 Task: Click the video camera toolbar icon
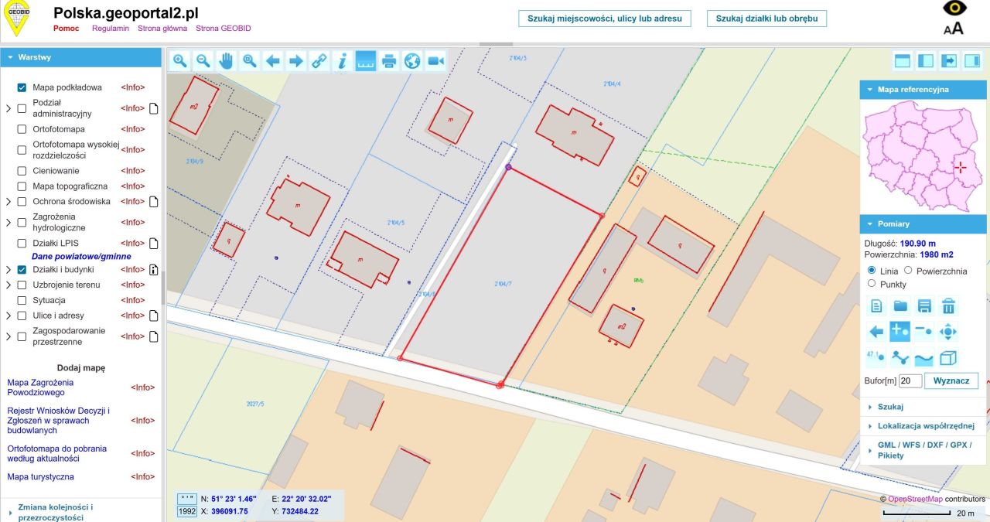click(435, 61)
